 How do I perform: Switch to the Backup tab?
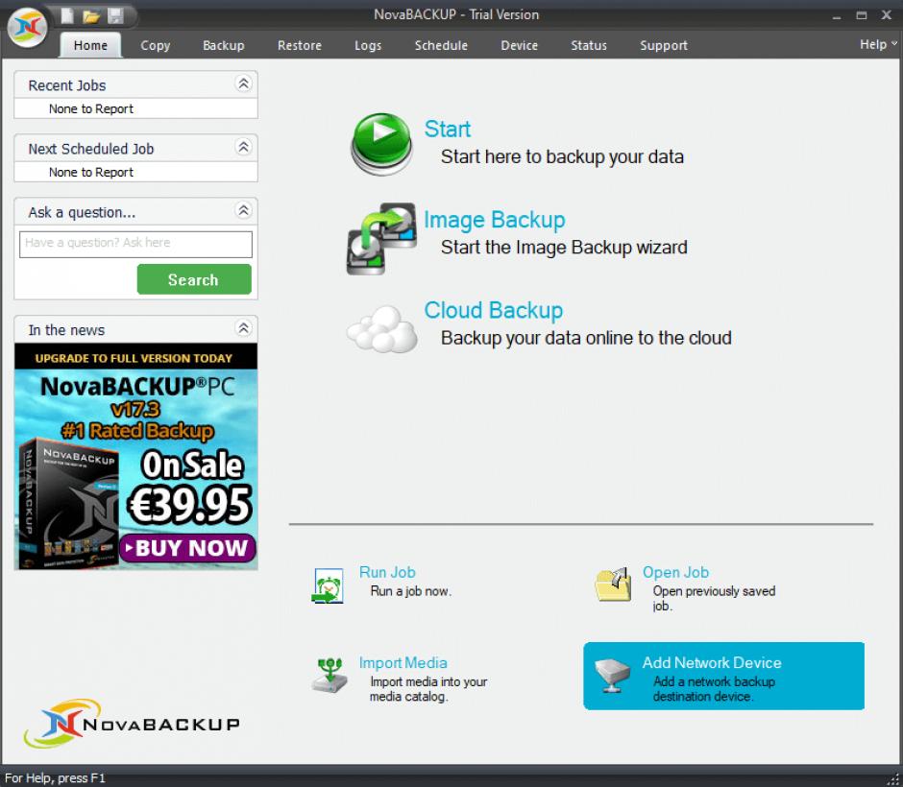point(224,45)
